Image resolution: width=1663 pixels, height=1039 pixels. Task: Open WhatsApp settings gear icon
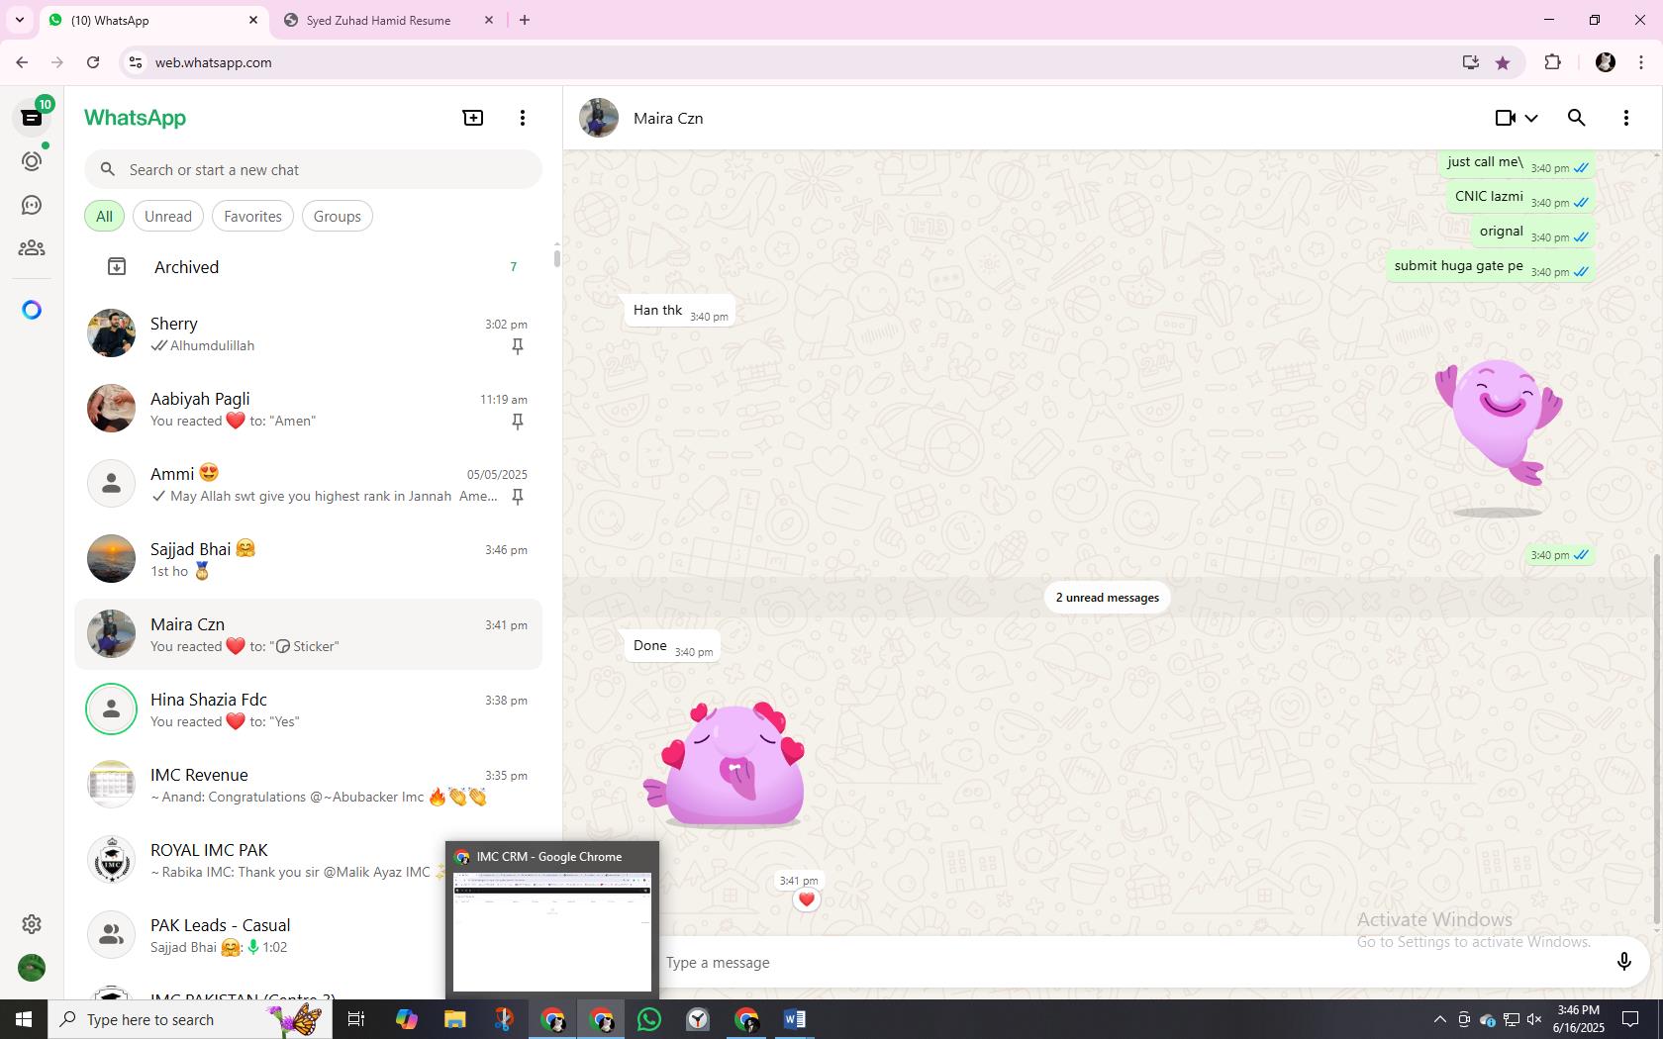[x=32, y=924]
